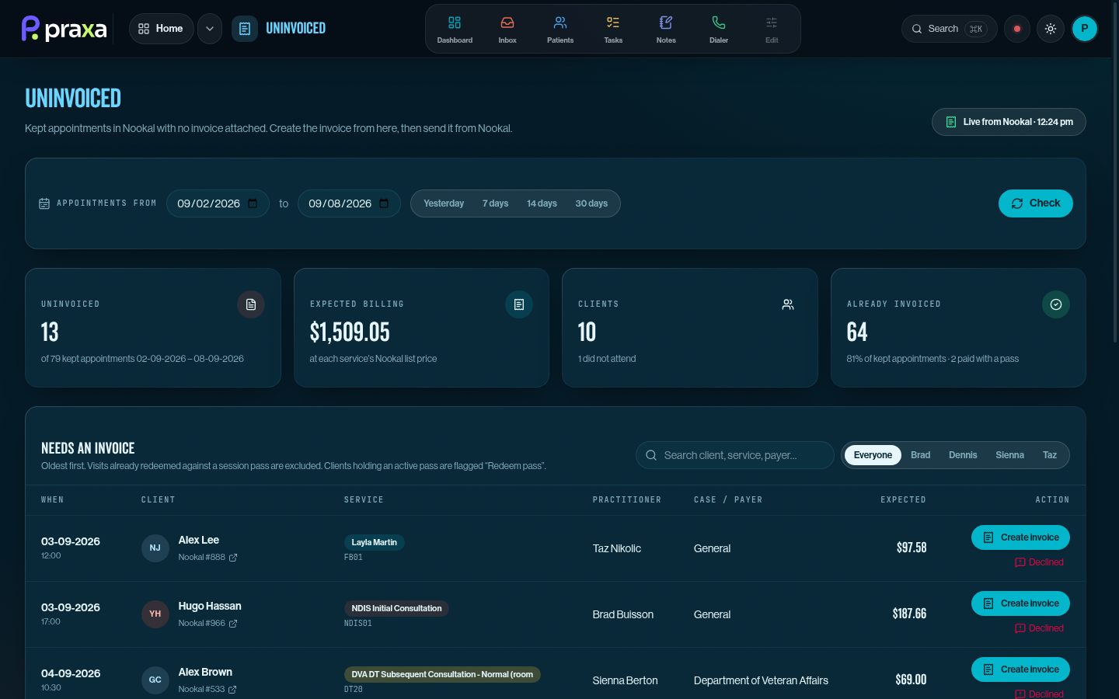Filter by Taz

point(1050,455)
